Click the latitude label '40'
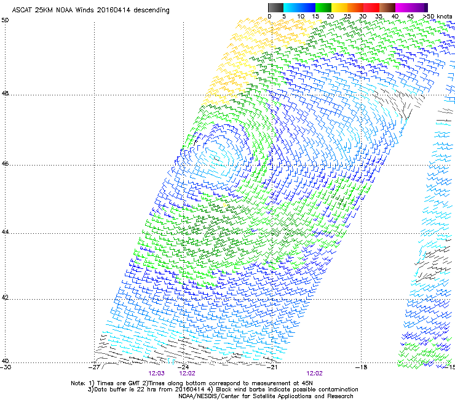455x400 pixels. [x=5, y=361]
